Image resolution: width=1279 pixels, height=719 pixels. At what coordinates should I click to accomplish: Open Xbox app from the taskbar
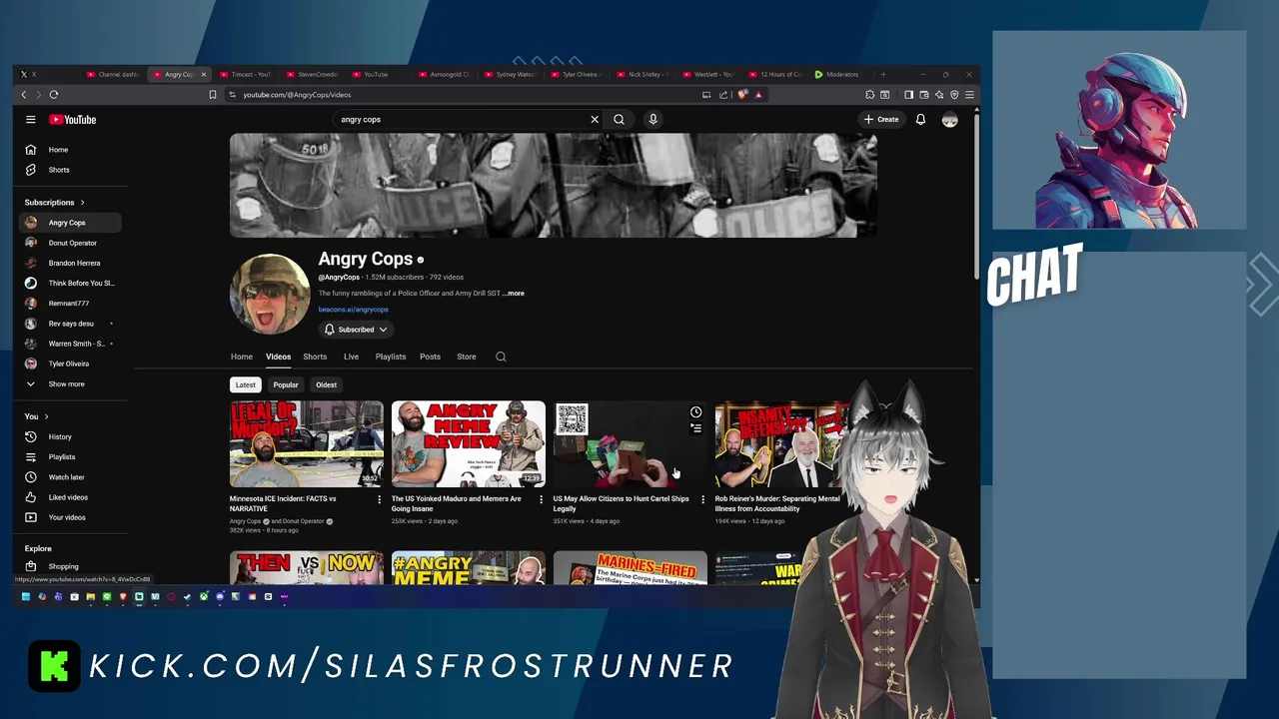pyautogui.click(x=204, y=596)
